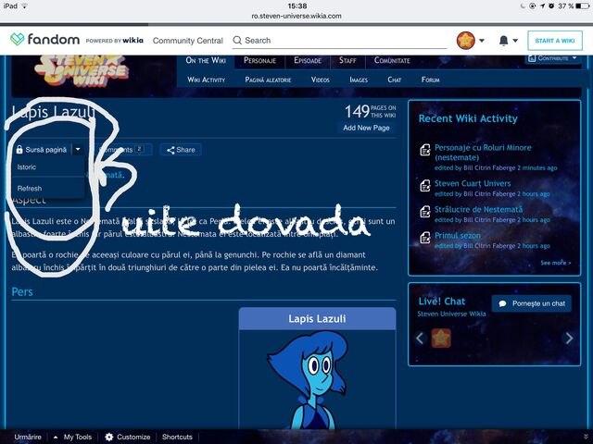This screenshot has height=444, width=593.
Task: Click See more in Recent Wiki Activity
Action: click(556, 263)
